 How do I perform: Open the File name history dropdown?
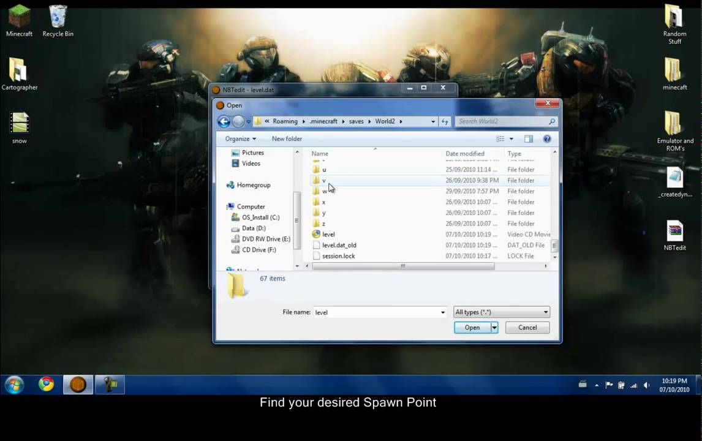pyautogui.click(x=443, y=312)
